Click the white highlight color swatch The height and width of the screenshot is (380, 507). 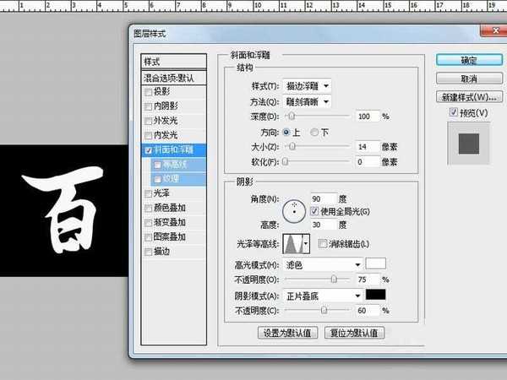375,263
